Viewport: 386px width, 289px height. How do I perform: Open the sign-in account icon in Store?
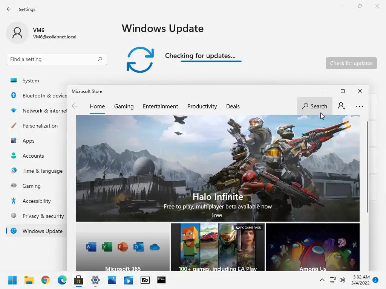click(342, 106)
